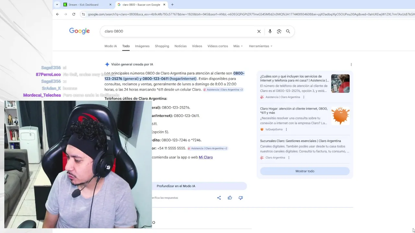This screenshot has width=415, height=233.
Task: Open the Noticias results tab
Action: point(181,46)
